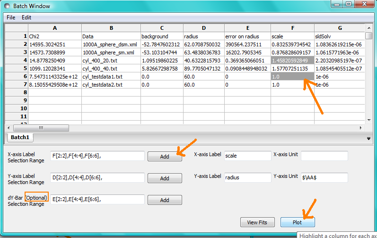Click the horizontal scrollbar right arrow
The height and width of the screenshot is (238, 377).
point(361,128)
